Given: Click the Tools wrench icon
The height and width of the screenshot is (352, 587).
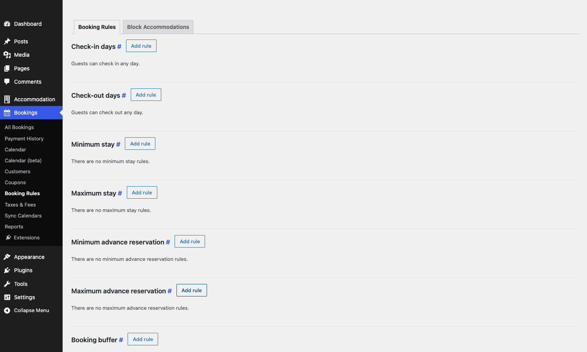Looking at the screenshot, I should tap(7, 284).
